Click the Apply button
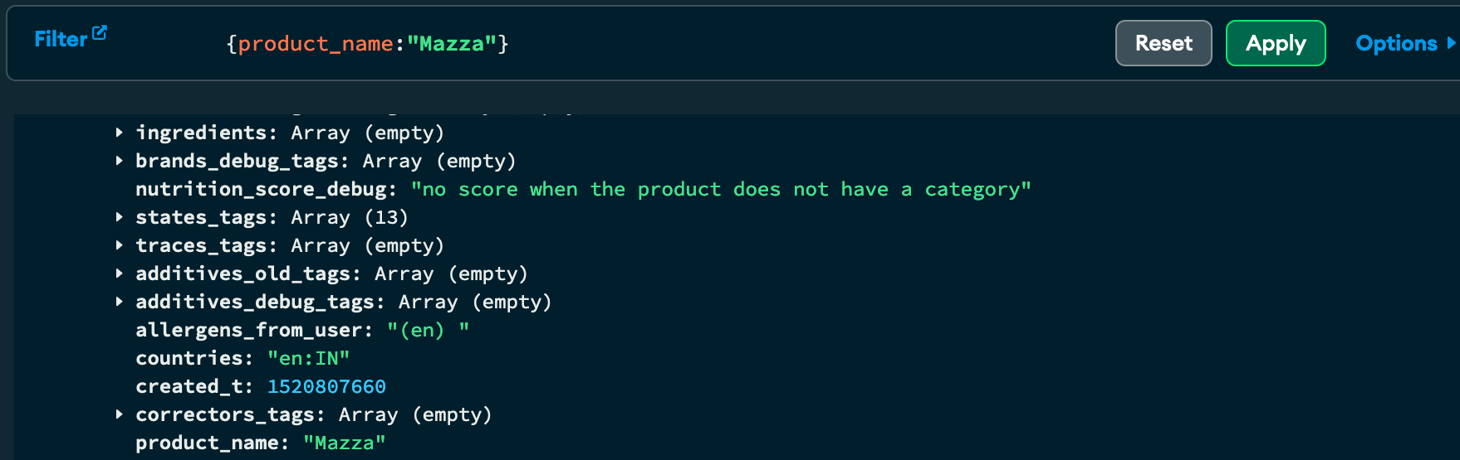Image resolution: width=1460 pixels, height=460 pixels. [x=1276, y=43]
